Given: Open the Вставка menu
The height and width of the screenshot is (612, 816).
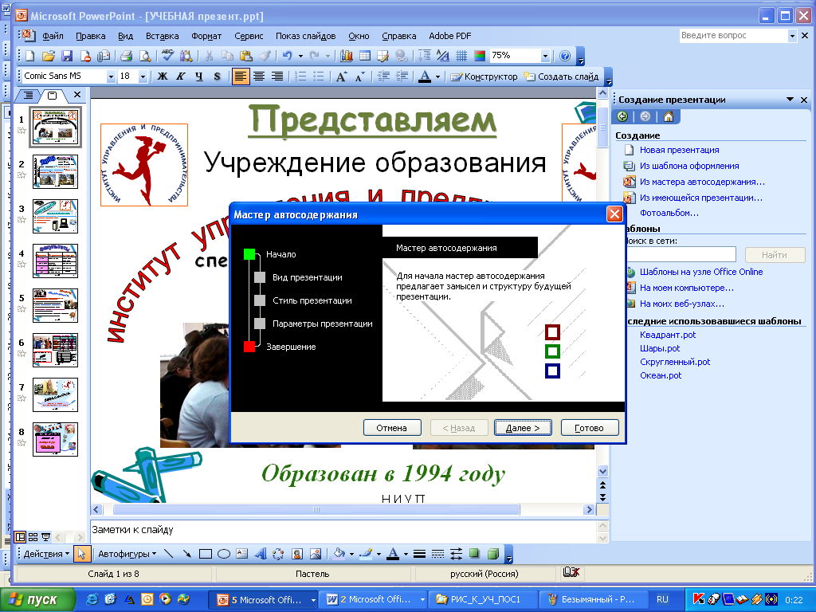Looking at the screenshot, I should click(163, 36).
